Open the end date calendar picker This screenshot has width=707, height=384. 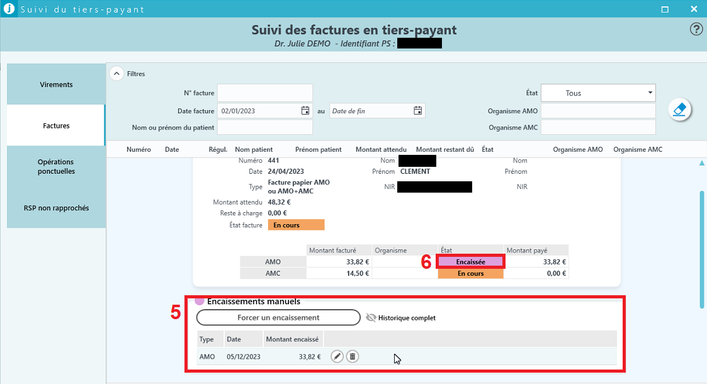pos(417,111)
